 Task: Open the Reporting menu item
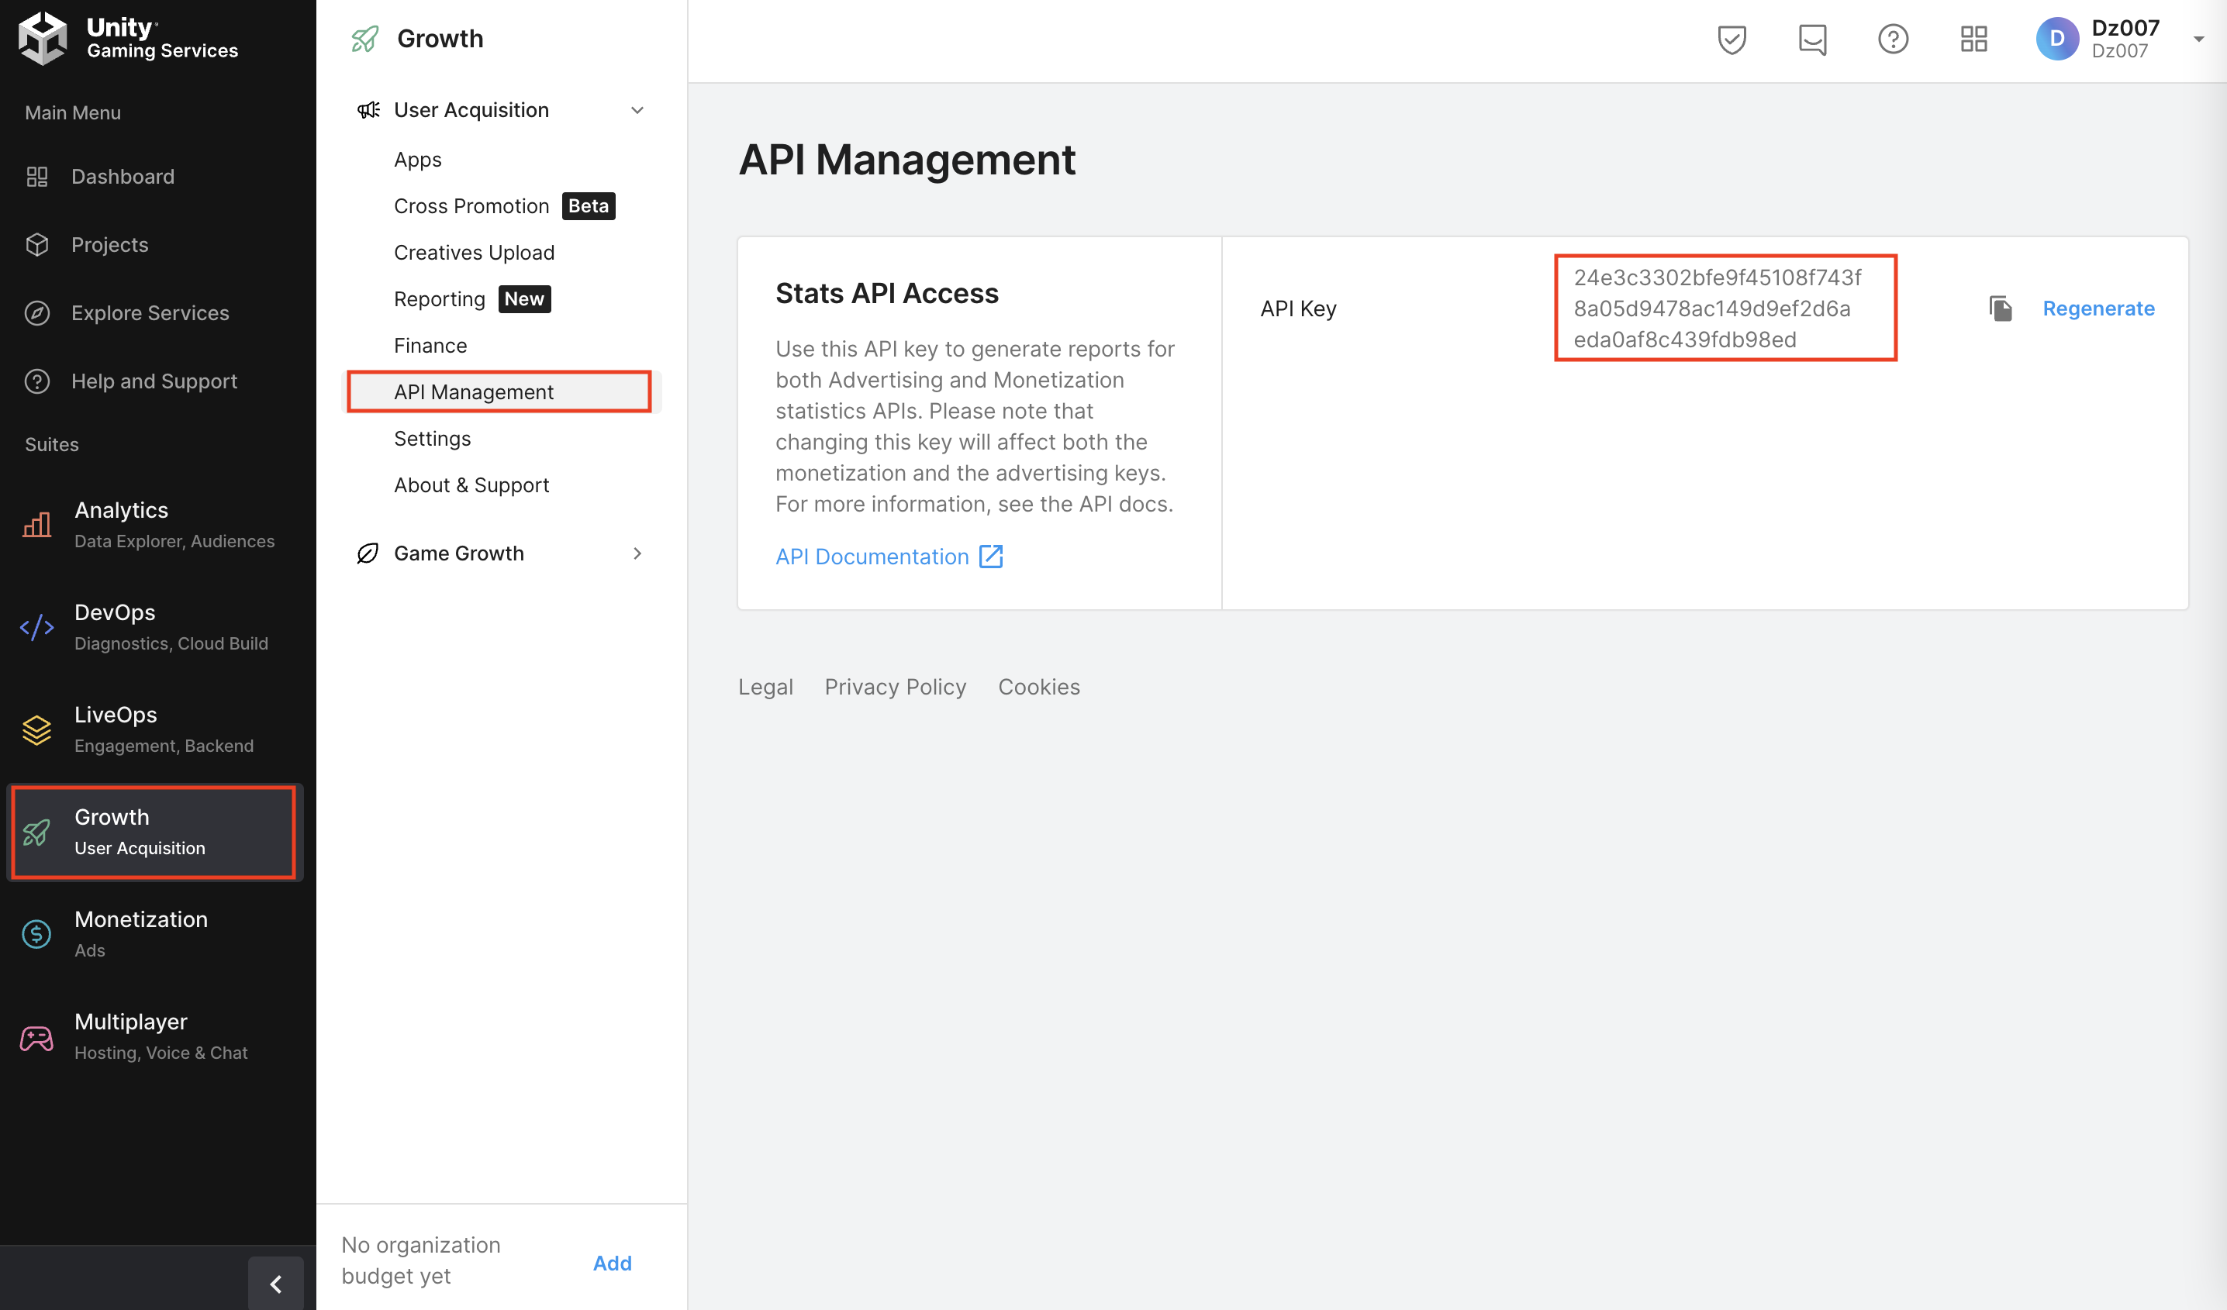439,299
